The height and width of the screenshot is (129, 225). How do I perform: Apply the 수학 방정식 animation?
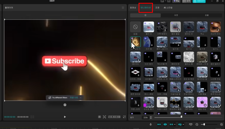tap(162, 27)
